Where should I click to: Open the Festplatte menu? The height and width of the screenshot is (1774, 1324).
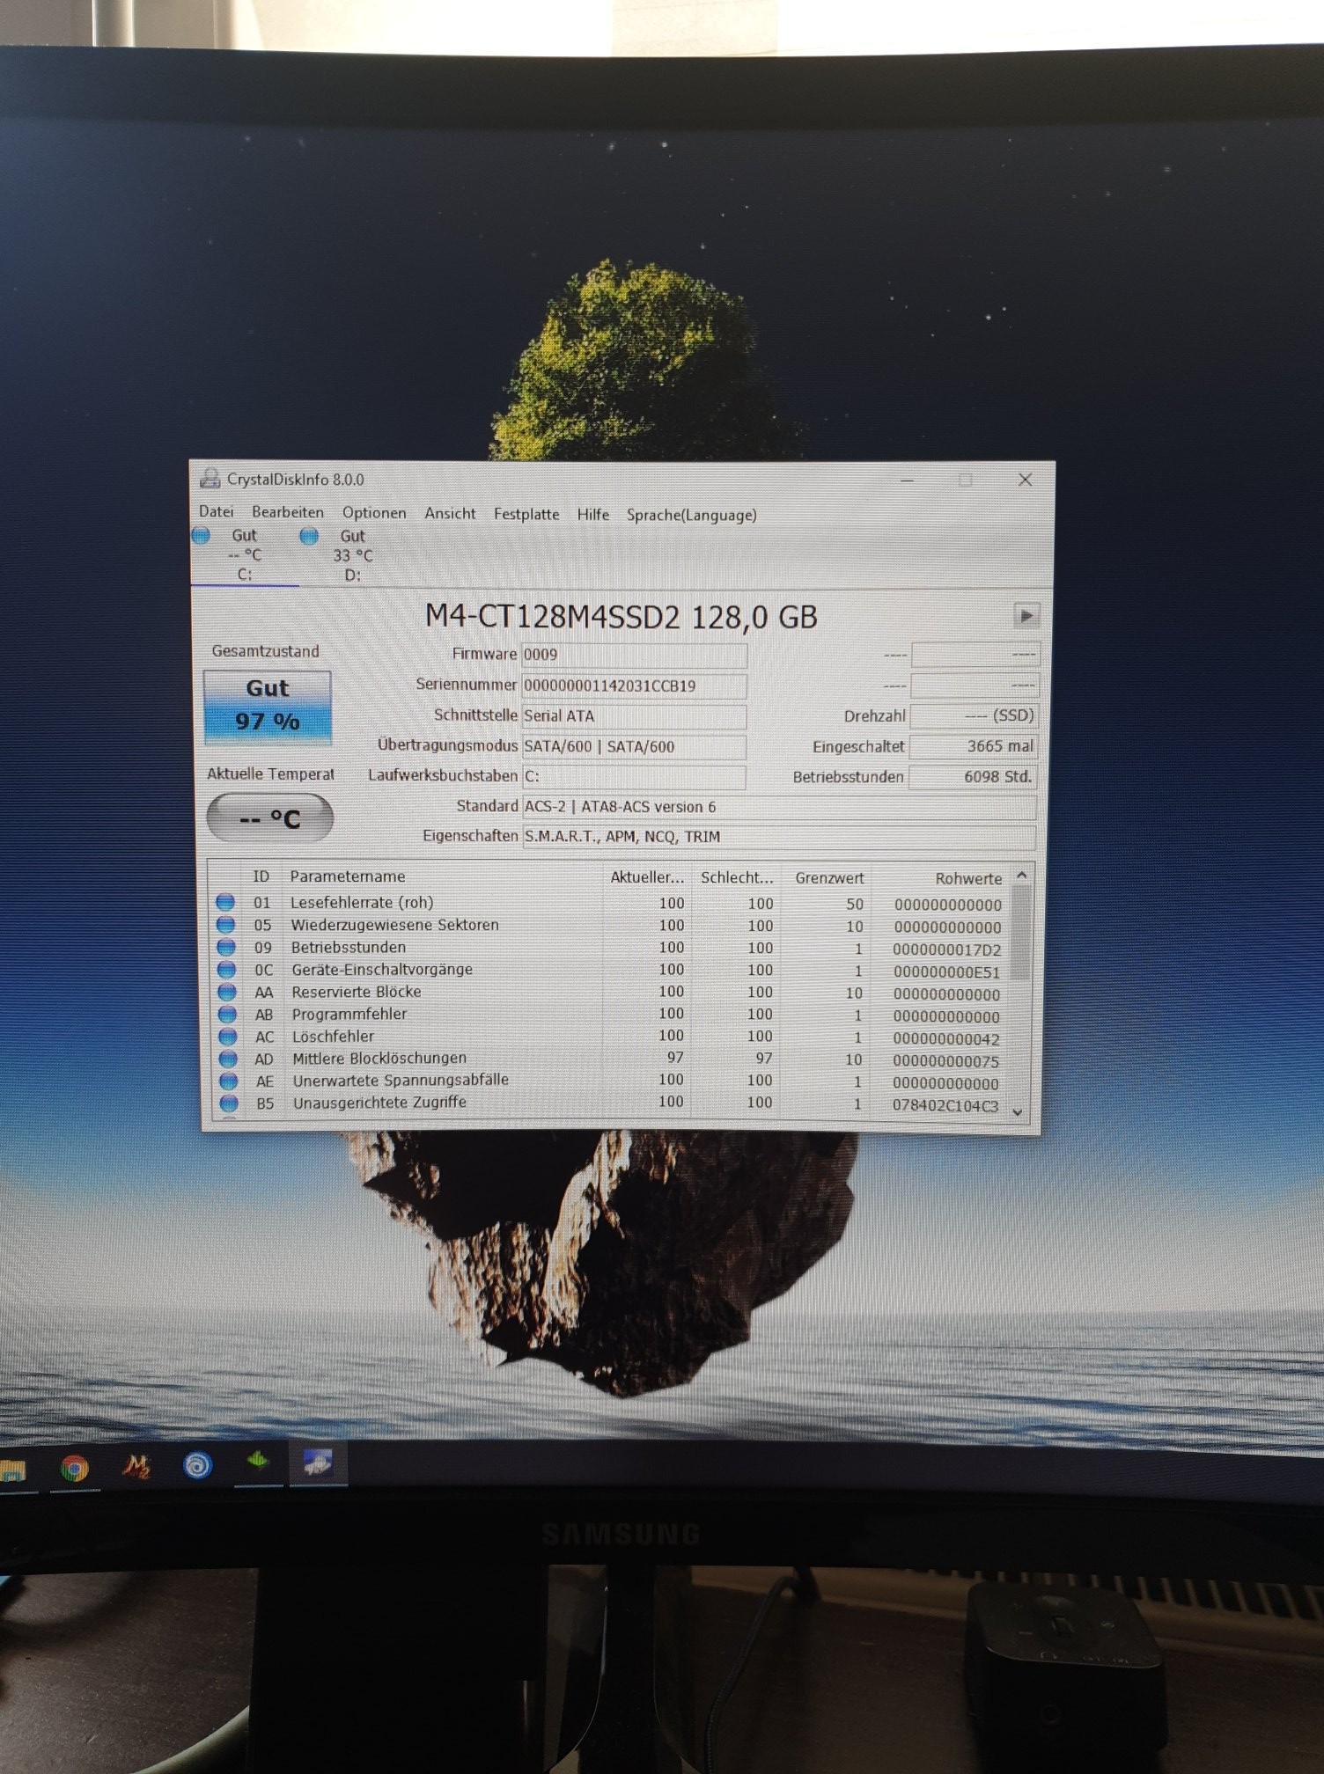pos(526,514)
